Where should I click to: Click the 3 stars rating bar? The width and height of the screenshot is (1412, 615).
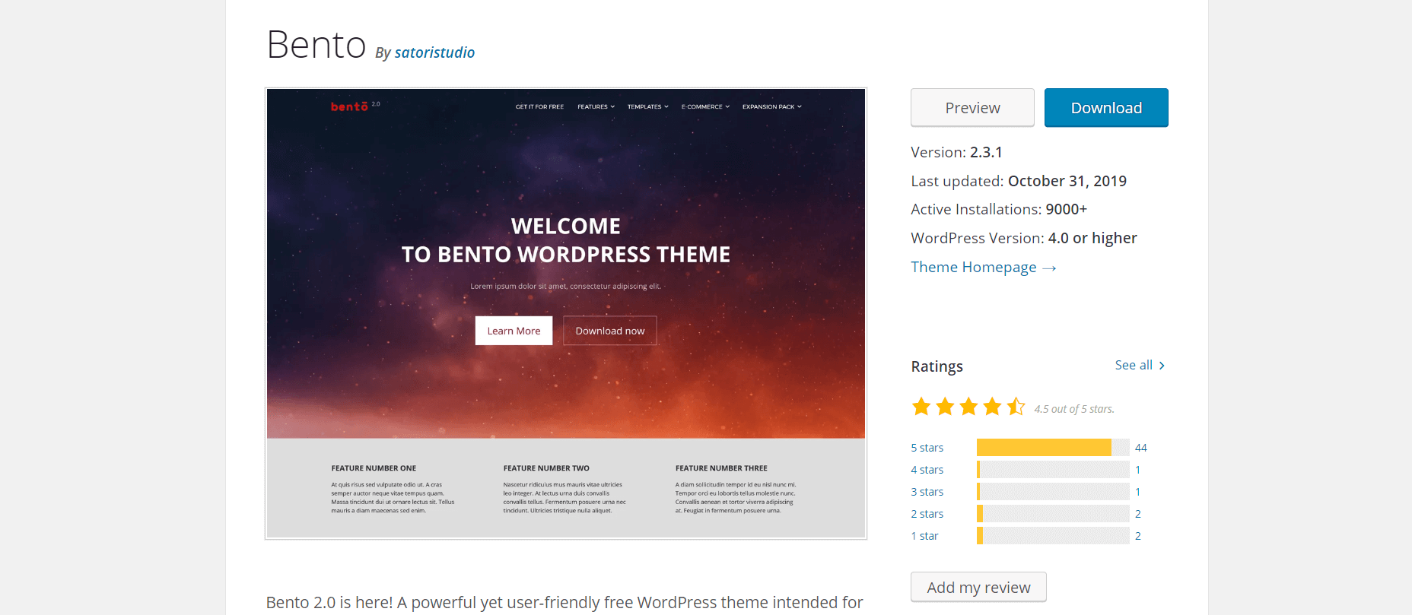pos(1053,491)
